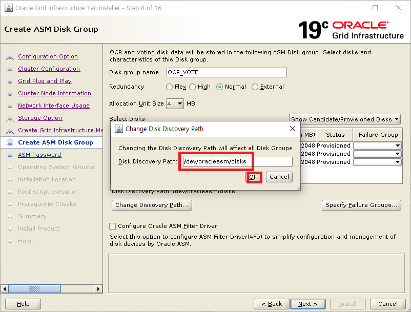Click the Disk Discovery Path text field
This screenshot has width=411, height=312.
coord(237,161)
